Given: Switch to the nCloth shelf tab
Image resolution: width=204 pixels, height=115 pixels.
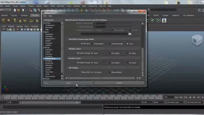Looking at the screenshot, I should tap(156, 15).
